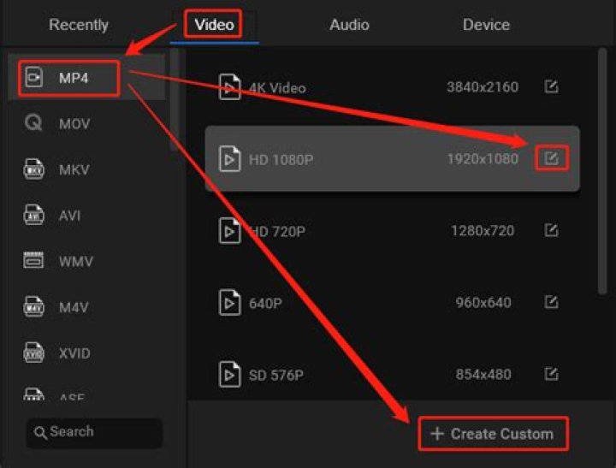616x468 pixels.
Task: Select the MKV format icon
Action: (33, 169)
